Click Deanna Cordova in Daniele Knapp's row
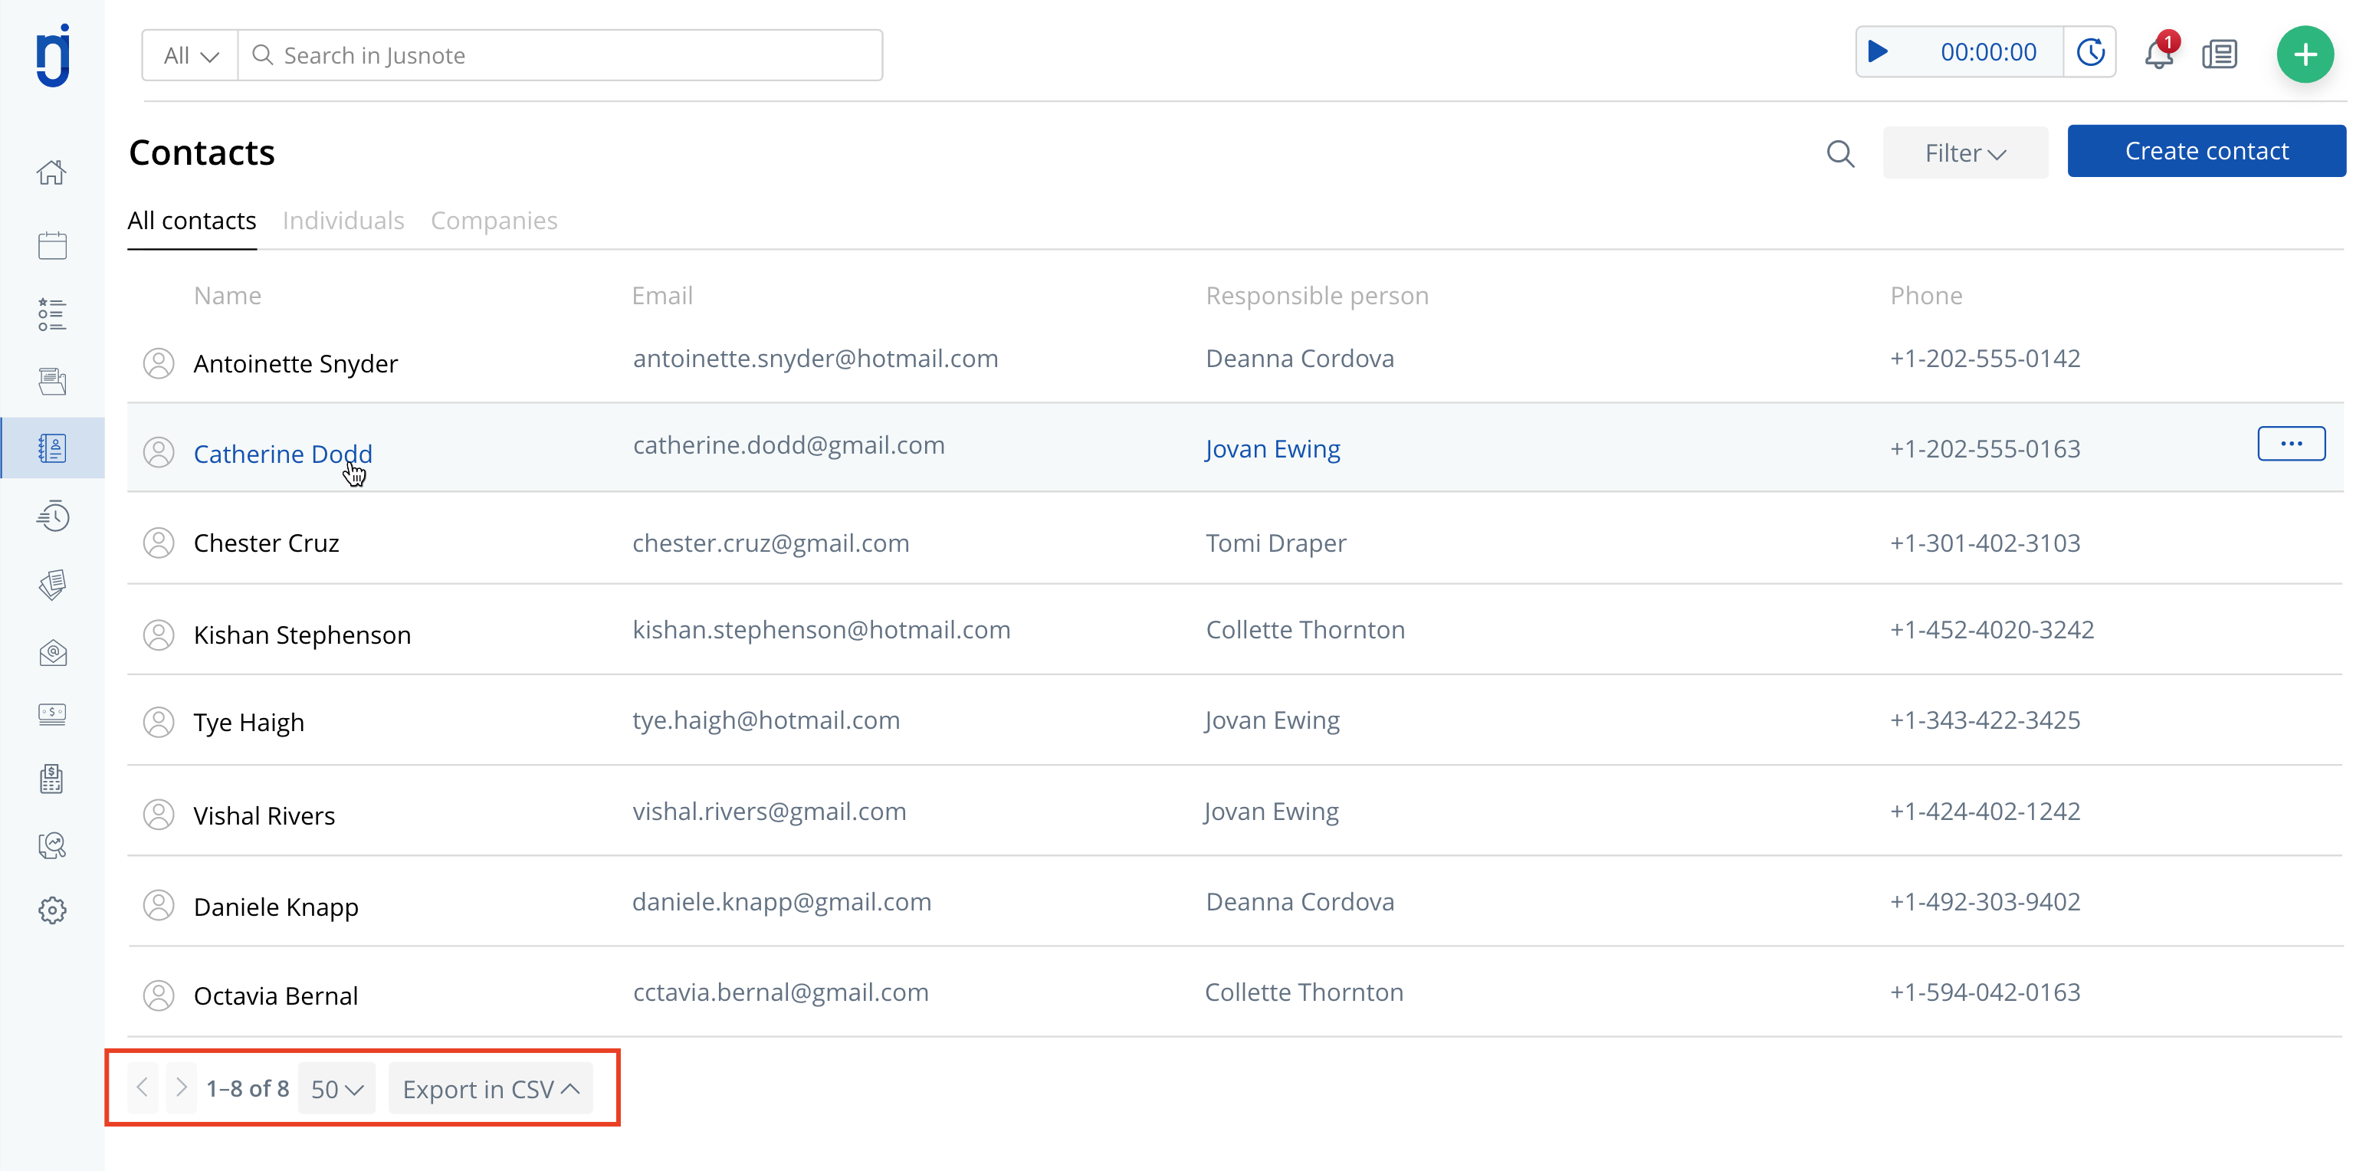2376x1171 pixels. click(x=1300, y=902)
